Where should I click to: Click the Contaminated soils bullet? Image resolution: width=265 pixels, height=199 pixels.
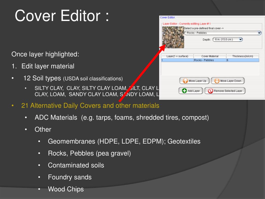(76, 165)
